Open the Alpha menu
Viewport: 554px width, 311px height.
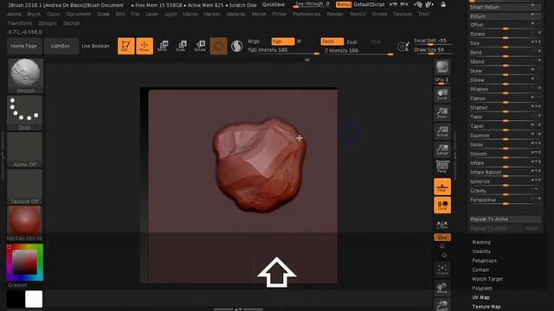pyautogui.click(x=14, y=14)
